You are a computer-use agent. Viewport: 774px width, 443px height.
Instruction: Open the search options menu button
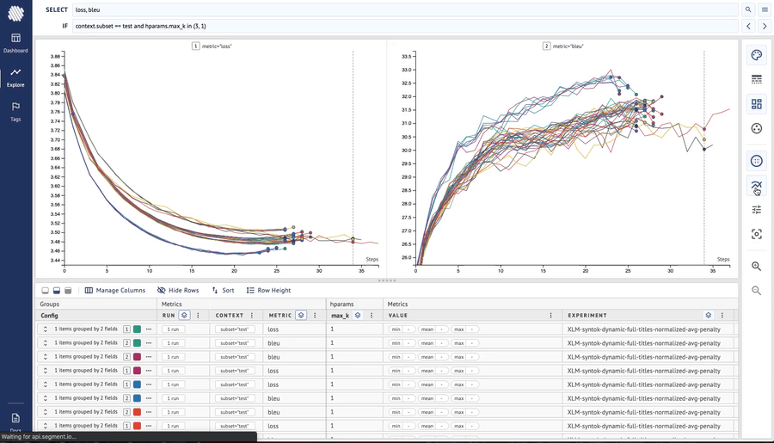point(765,9)
